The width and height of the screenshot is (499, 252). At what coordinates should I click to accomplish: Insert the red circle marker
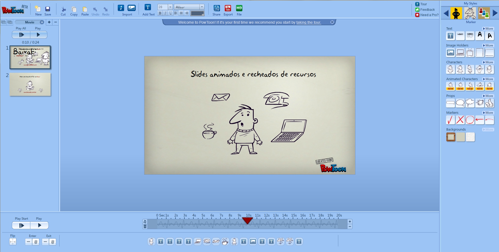[470, 120]
